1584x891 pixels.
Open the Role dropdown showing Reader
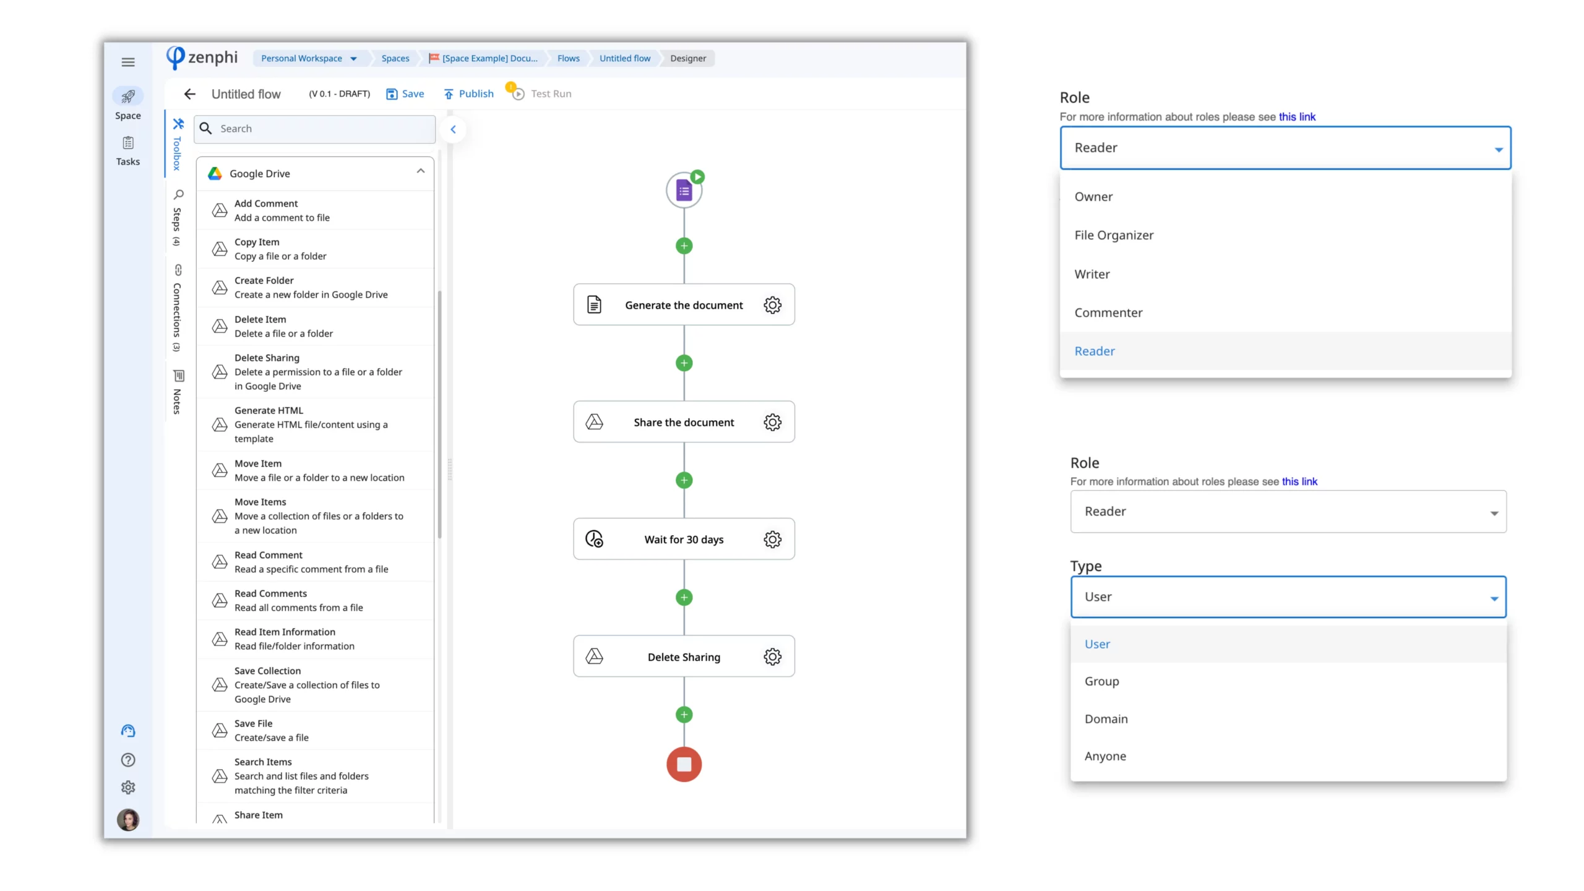1286,147
